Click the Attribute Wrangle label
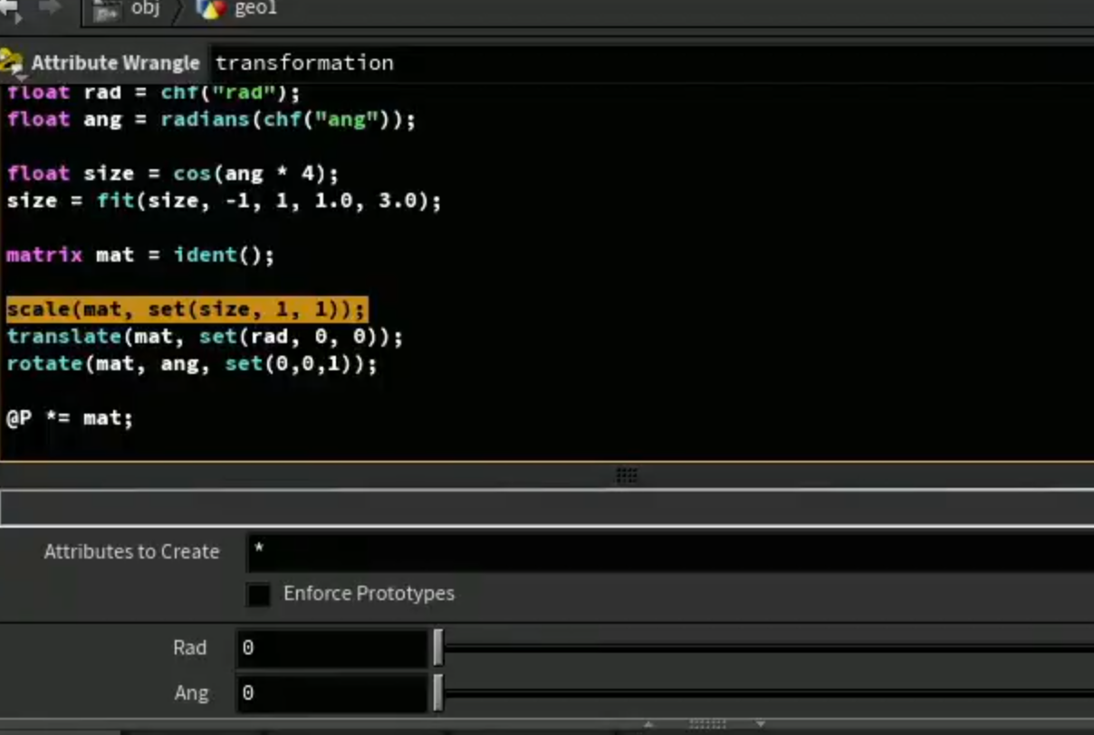This screenshot has height=735, width=1094. [115, 63]
